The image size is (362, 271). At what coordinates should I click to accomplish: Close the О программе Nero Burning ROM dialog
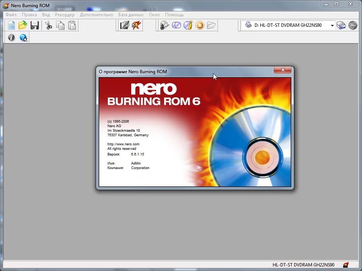(x=282, y=70)
